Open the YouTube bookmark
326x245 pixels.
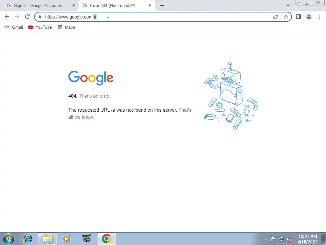pos(40,27)
